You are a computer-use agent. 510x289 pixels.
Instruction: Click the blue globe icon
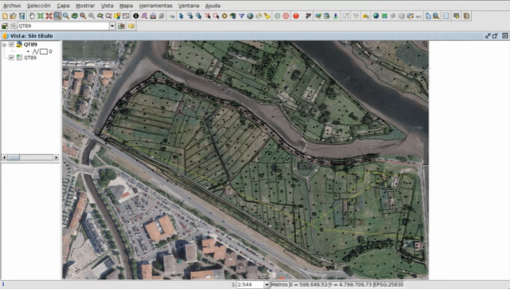pyautogui.click(x=375, y=16)
